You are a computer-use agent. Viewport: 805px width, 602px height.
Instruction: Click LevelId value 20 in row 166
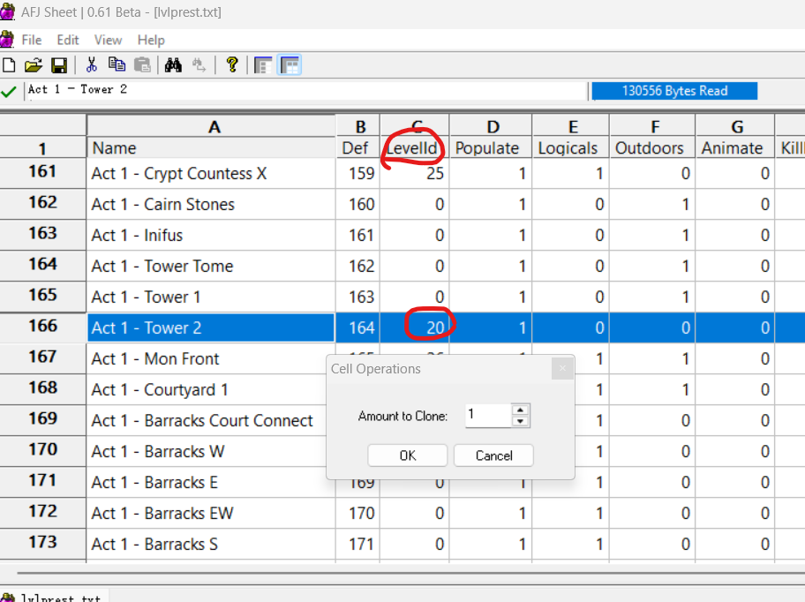415,327
